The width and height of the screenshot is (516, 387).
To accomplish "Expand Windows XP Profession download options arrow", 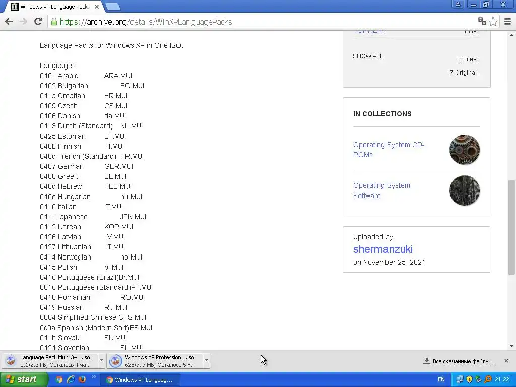I will tap(206, 360).
